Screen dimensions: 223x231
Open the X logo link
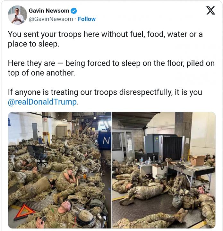[x=210, y=11]
